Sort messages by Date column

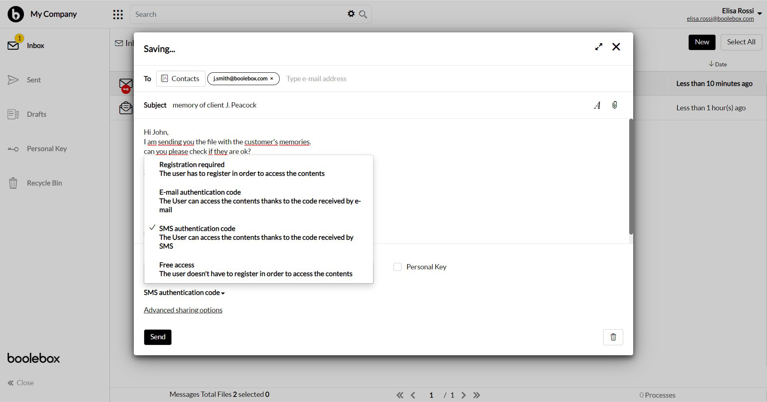(x=718, y=64)
